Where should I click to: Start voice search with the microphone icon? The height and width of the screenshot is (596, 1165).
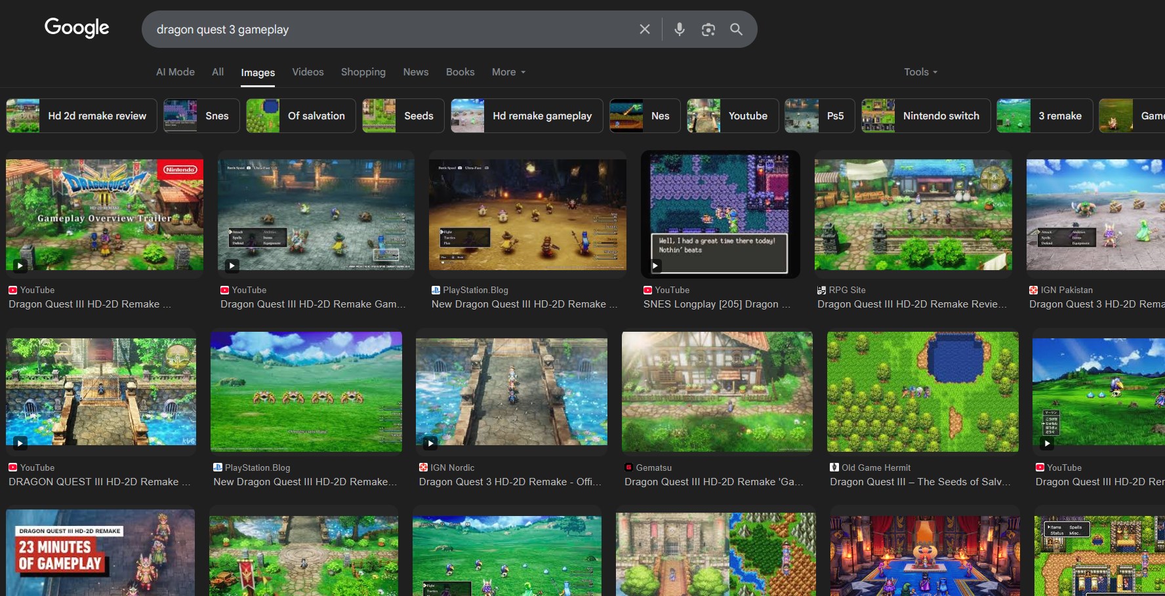tap(680, 30)
